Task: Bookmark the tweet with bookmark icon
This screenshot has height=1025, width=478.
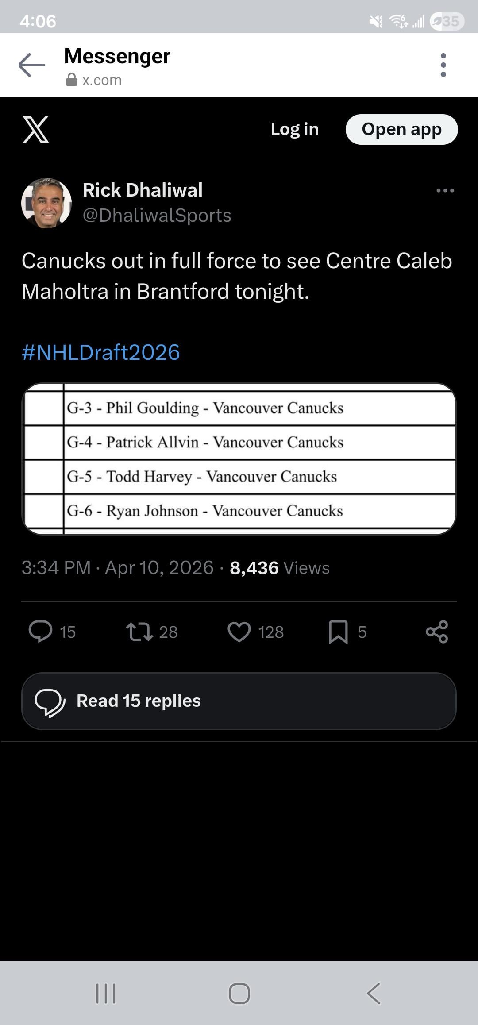Action: pyautogui.click(x=338, y=632)
